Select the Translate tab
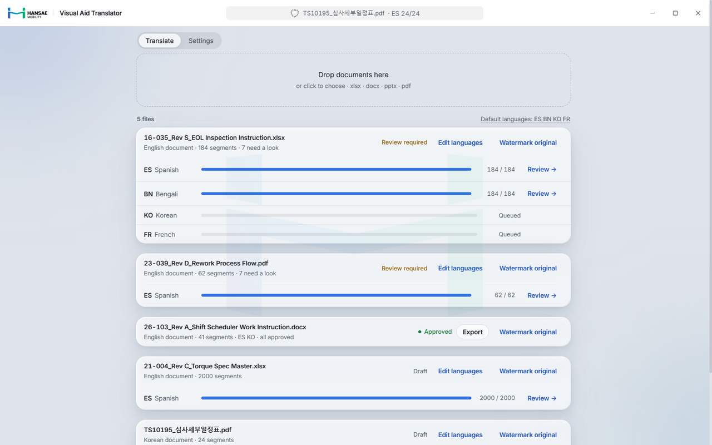The height and width of the screenshot is (445, 712). pyautogui.click(x=160, y=41)
